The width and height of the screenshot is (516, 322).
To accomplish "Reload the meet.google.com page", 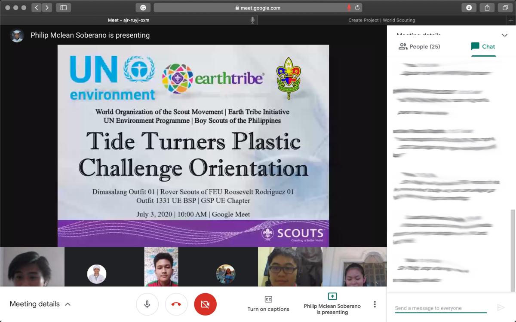I will coord(358,7).
